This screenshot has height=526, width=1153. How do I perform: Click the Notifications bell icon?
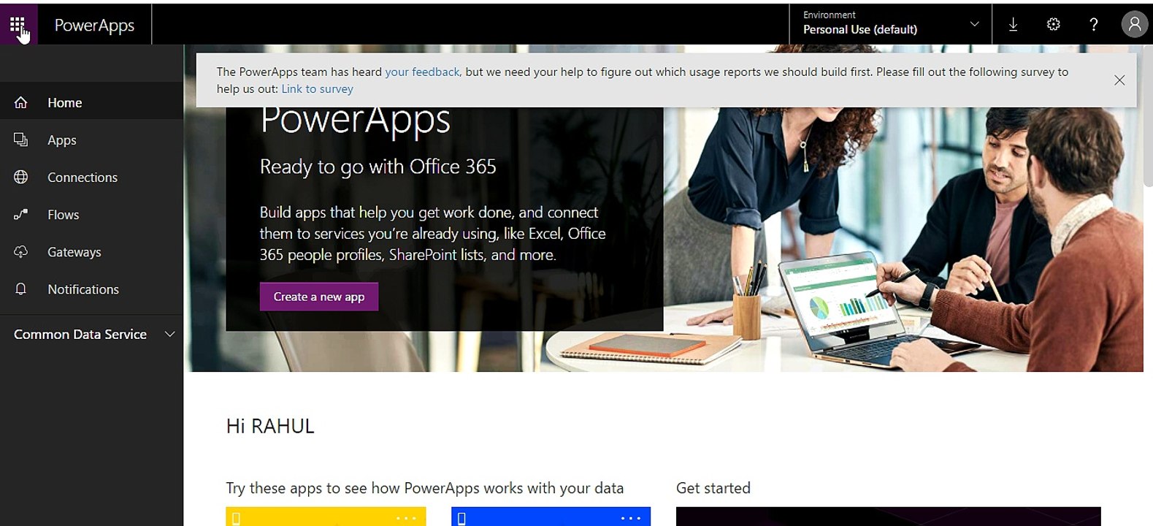tap(21, 289)
